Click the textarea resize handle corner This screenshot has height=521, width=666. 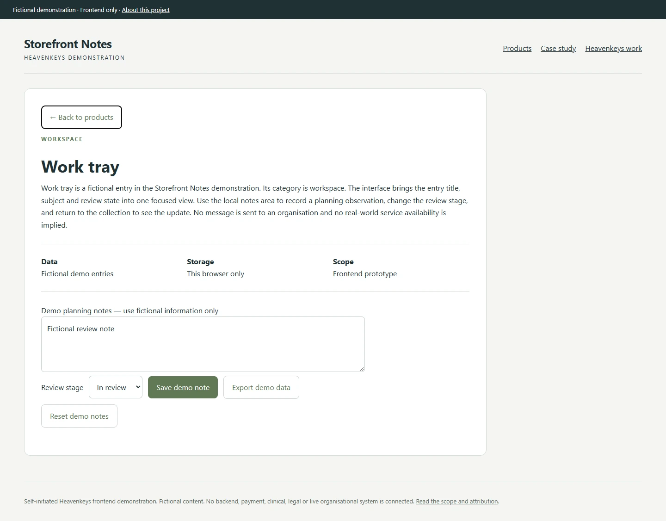(362, 369)
